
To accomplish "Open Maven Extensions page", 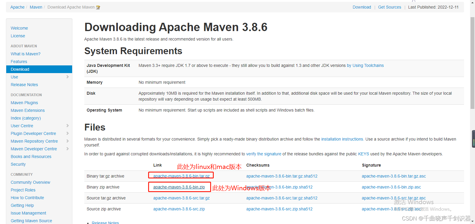I will 28,110.
